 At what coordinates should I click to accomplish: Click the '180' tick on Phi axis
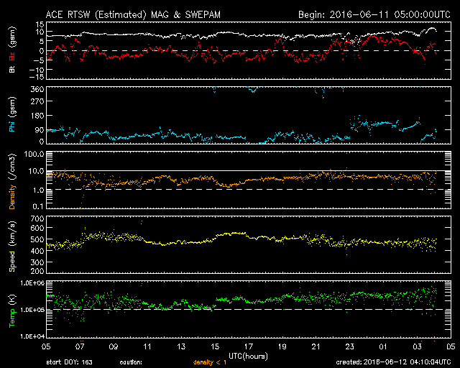37,116
